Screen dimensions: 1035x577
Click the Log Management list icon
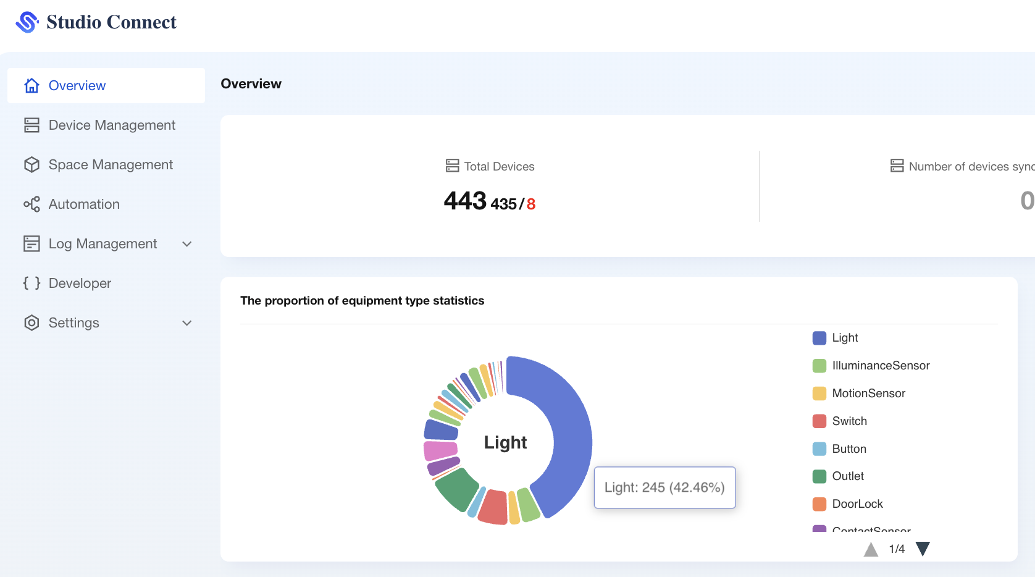click(x=31, y=244)
